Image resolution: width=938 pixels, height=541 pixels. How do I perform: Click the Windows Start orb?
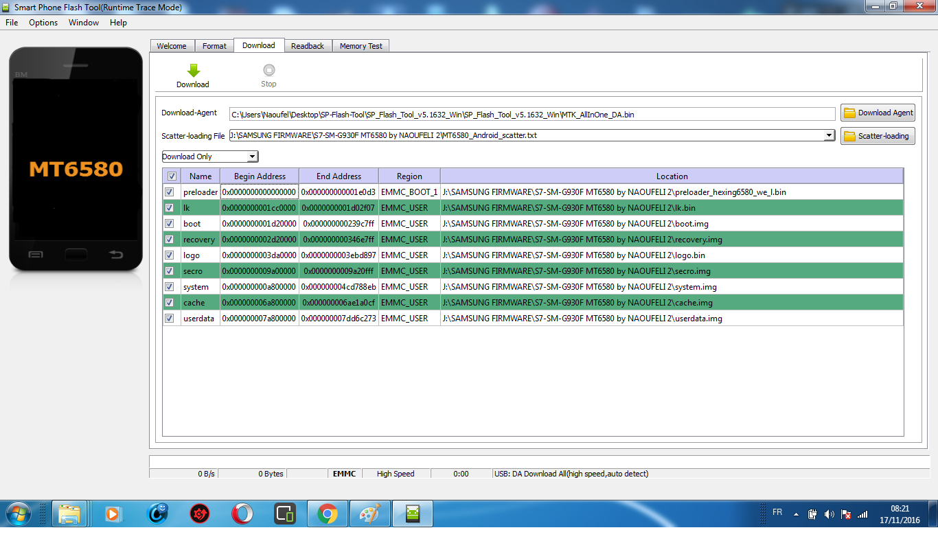(18, 514)
